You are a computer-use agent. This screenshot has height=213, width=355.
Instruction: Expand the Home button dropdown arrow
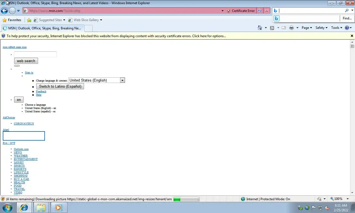(266, 28)
